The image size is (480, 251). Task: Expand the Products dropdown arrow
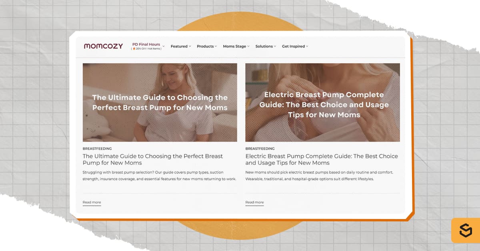point(216,46)
